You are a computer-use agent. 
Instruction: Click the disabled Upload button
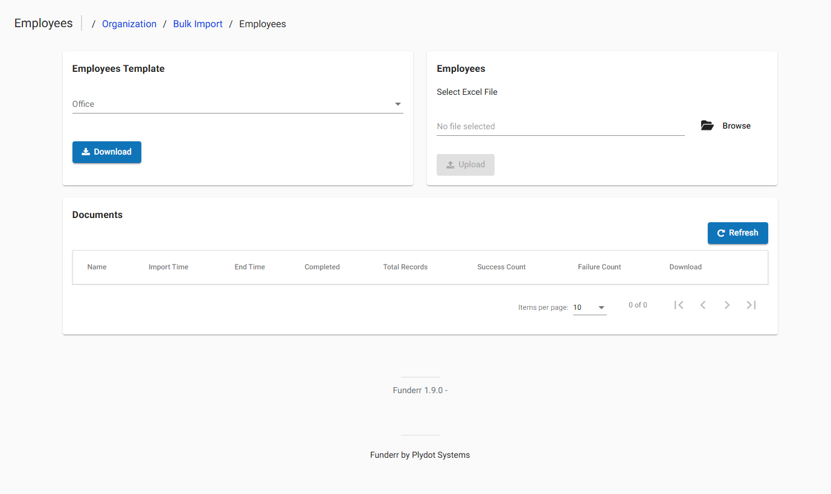466,164
